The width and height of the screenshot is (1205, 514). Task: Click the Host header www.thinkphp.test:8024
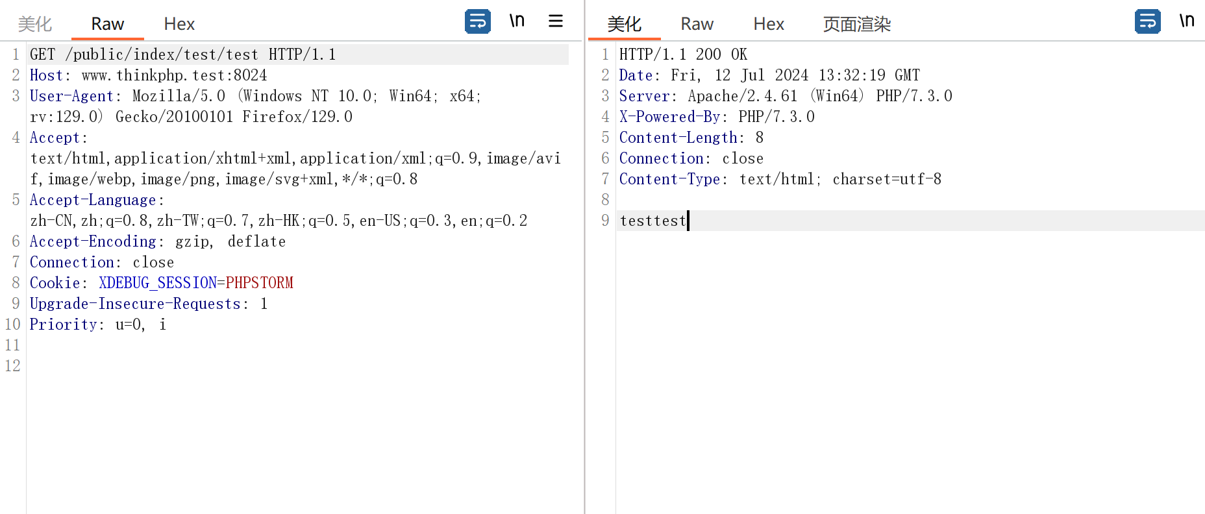coord(149,75)
